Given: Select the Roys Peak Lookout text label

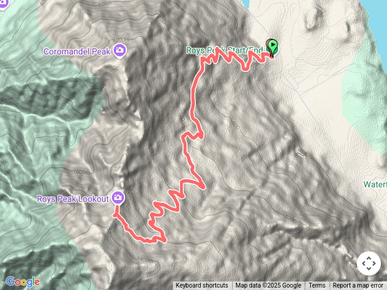Looking at the screenshot, I should (x=73, y=199).
